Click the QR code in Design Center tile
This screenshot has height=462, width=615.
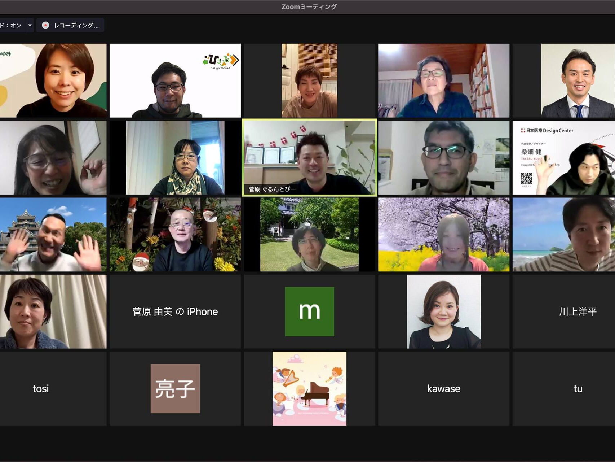tap(526, 179)
